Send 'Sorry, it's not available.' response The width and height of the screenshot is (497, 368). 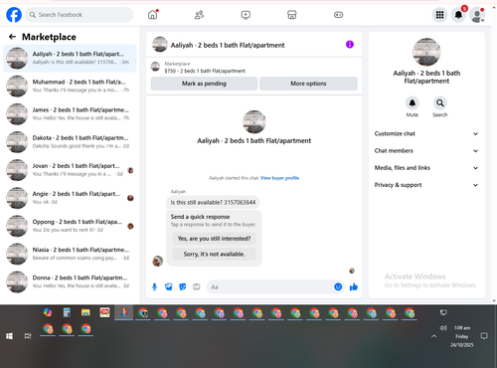point(214,254)
